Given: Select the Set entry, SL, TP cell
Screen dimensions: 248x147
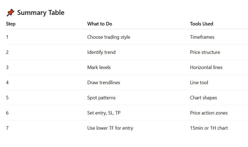Looking at the screenshot, I should click(104, 113).
